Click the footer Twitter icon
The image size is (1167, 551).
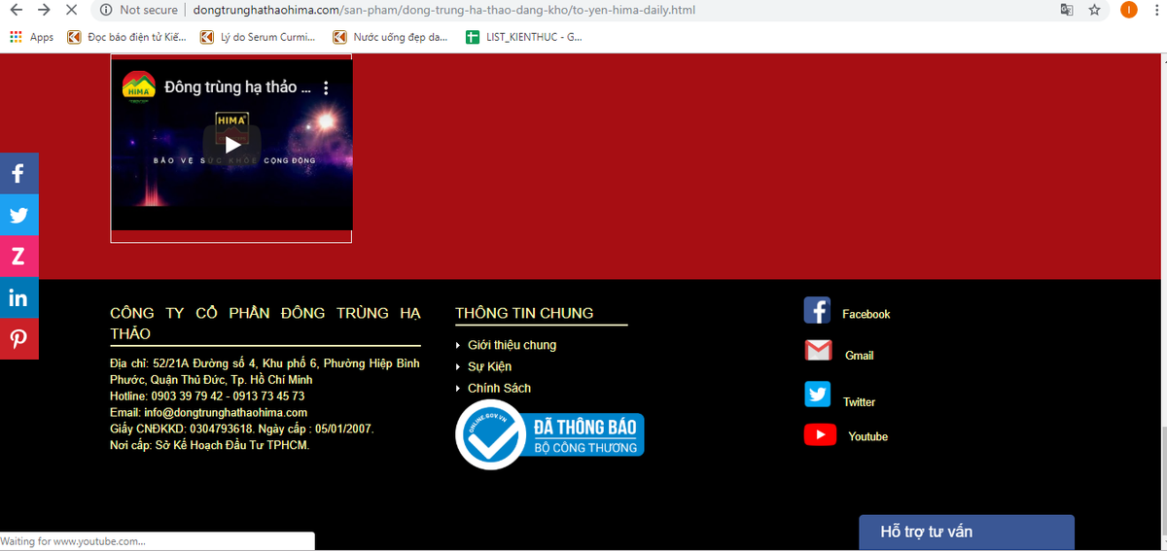tap(818, 395)
